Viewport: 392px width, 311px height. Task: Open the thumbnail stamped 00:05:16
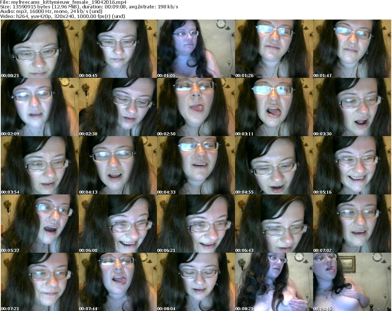coord(352,166)
